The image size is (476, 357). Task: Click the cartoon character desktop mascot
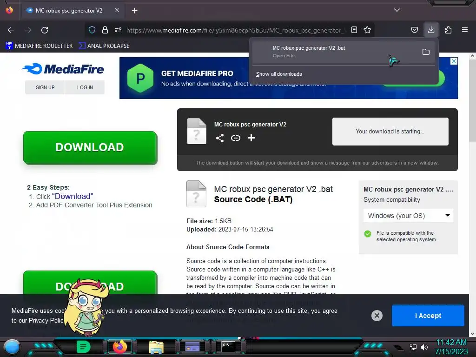(x=86, y=307)
